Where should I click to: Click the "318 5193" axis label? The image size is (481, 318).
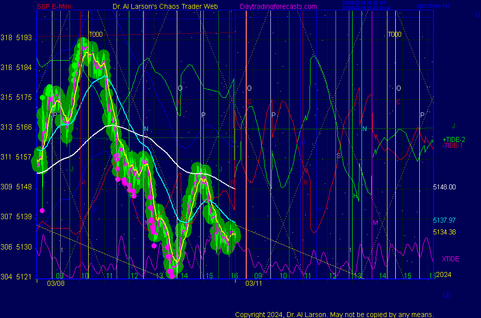click(x=16, y=38)
